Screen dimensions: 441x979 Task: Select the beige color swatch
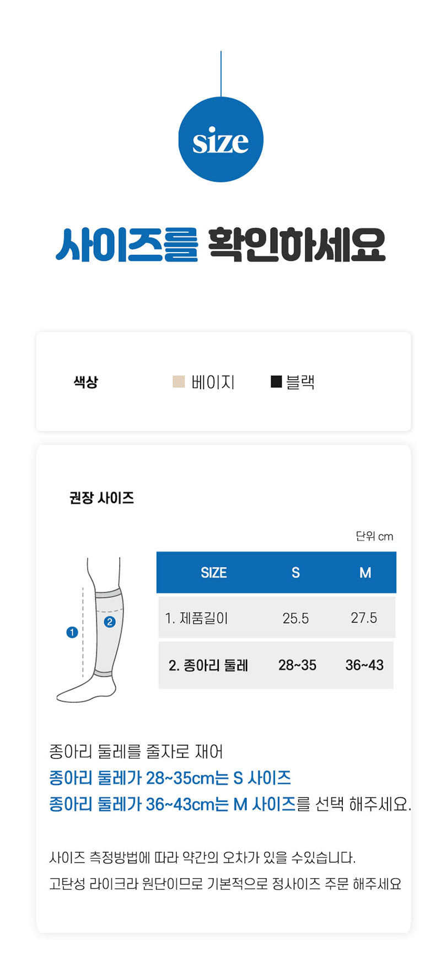(179, 382)
